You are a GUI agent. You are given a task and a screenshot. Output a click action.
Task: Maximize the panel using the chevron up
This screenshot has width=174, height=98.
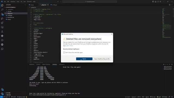169,65
